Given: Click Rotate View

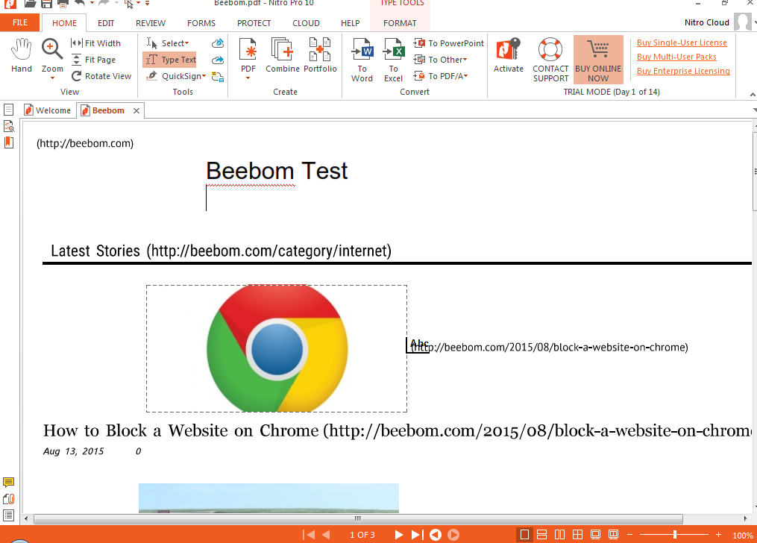Looking at the screenshot, I should click(101, 76).
